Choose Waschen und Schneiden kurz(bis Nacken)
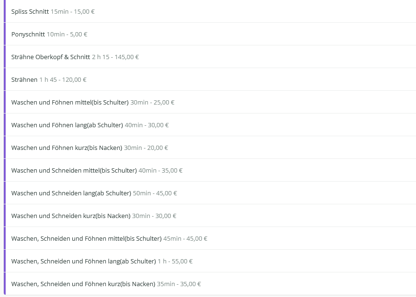Image resolution: width=416 pixels, height=297 pixels. coord(71,216)
